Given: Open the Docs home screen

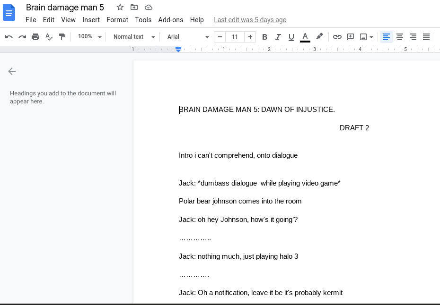Looking at the screenshot, I should point(9,13).
